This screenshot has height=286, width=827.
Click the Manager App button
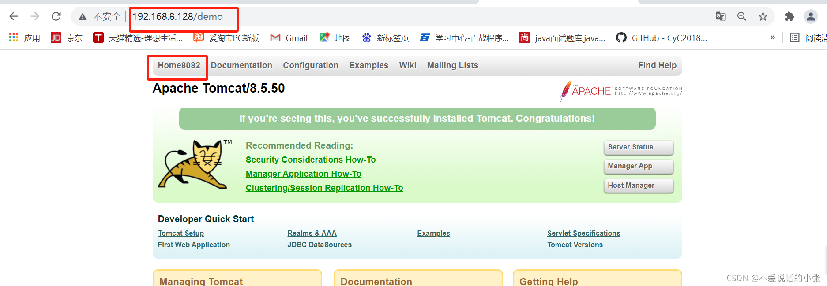[x=639, y=167]
